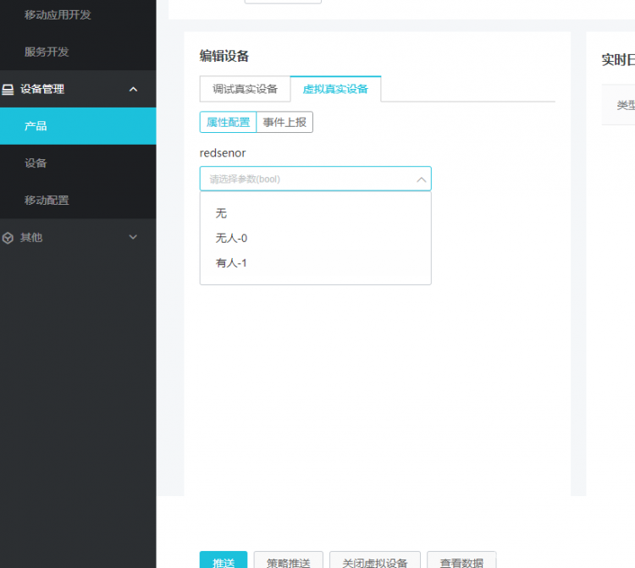
Task: Close the 请选择参数(bool) dropdown arrow
Action: [421, 179]
